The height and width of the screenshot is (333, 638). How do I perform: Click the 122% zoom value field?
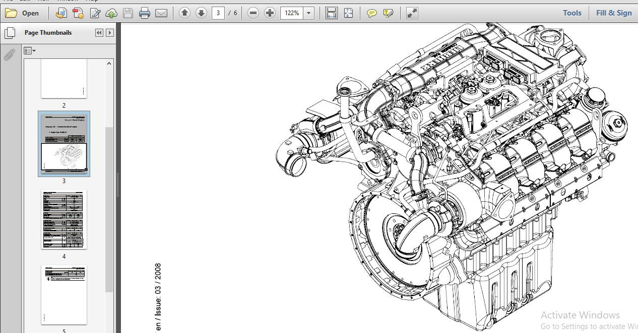pos(292,13)
